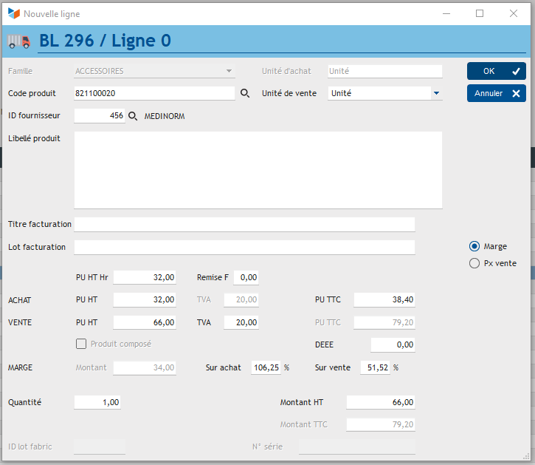Click the Remise F input field
535x465 pixels.
(x=246, y=278)
